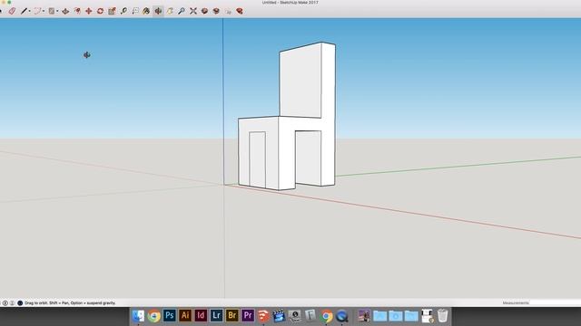
Task: Click the Measurements input box
Action: pyautogui.click(x=555, y=302)
